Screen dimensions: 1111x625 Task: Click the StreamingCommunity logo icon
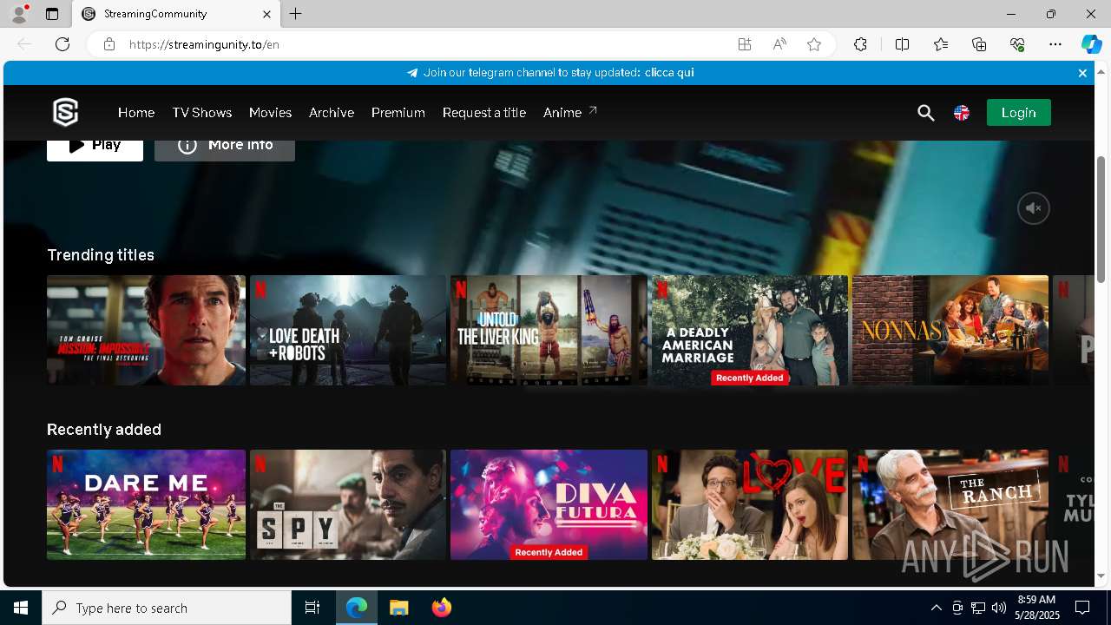(x=66, y=112)
